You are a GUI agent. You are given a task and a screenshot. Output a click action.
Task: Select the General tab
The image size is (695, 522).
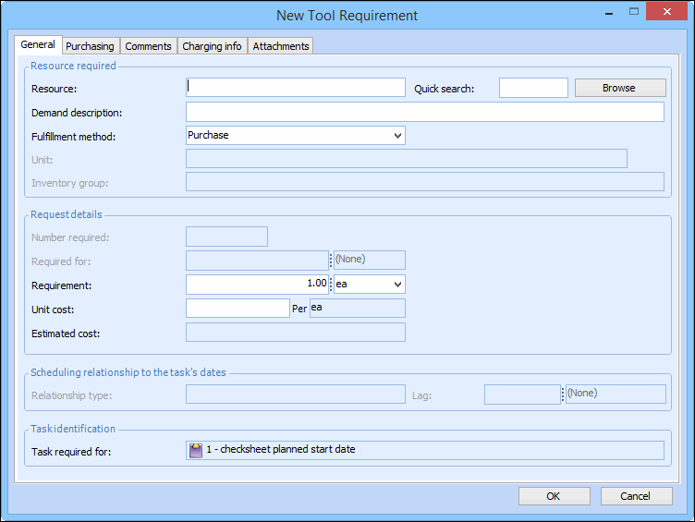[x=38, y=44]
